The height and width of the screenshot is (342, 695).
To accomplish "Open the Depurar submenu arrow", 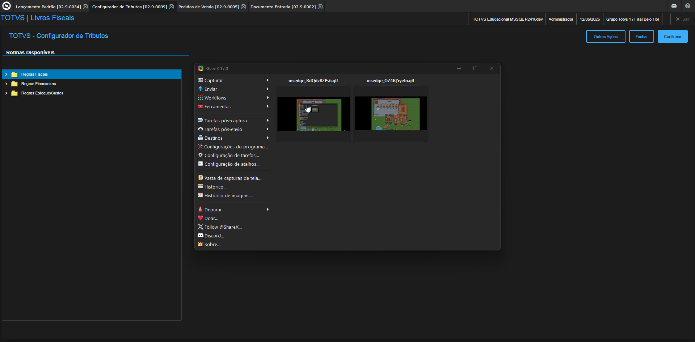I will point(268,210).
